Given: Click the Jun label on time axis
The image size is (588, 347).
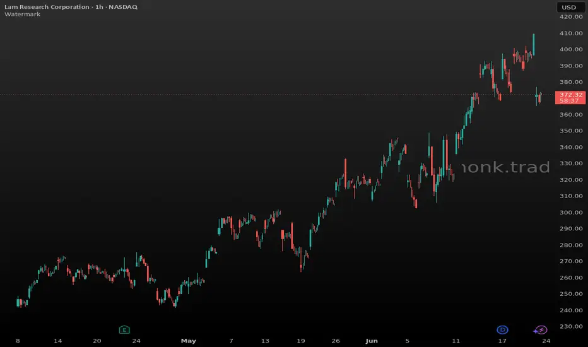Looking at the screenshot, I should click(x=371, y=341).
